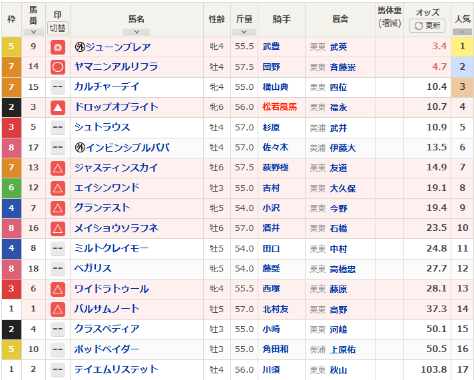Open trainer 四位 stable page
This screenshot has width=474, height=380.
pos(338,87)
